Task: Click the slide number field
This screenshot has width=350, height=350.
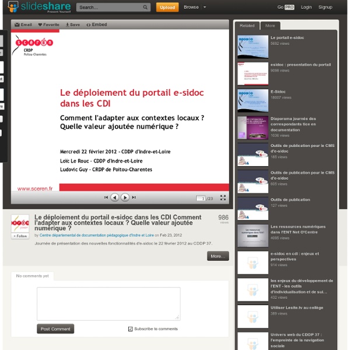Action: (201, 198)
